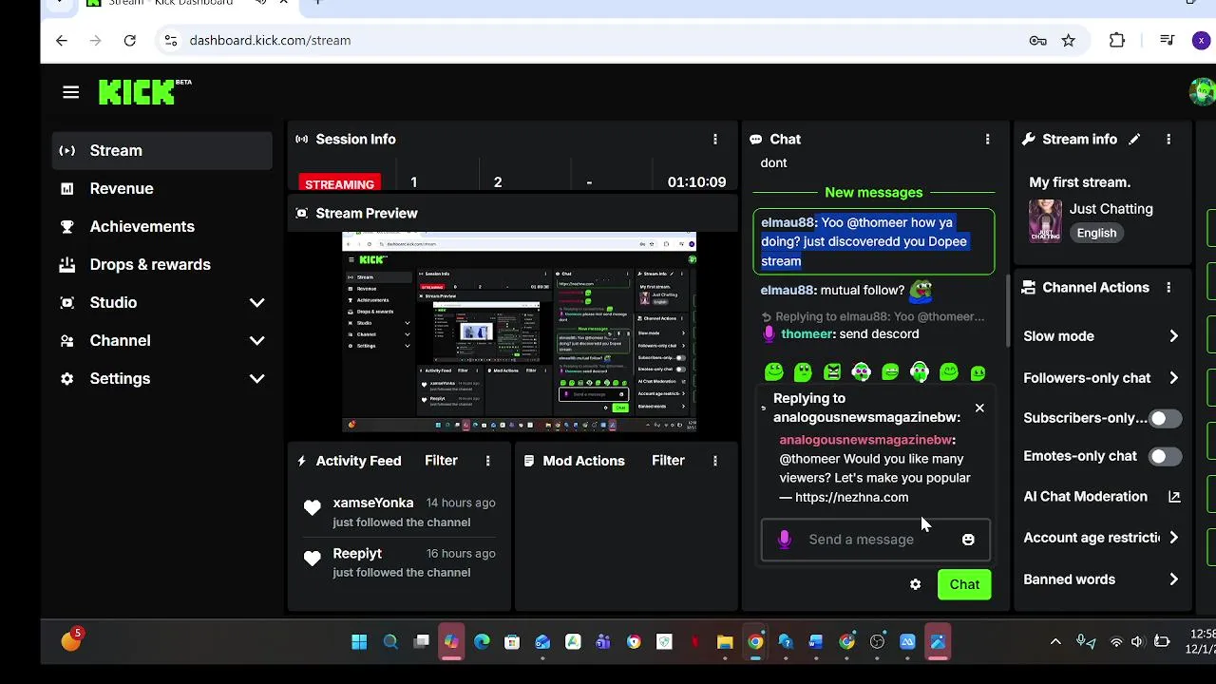Click the Just Chatting category thumbnail
Screen dimensions: 1216x684
coord(1045,220)
